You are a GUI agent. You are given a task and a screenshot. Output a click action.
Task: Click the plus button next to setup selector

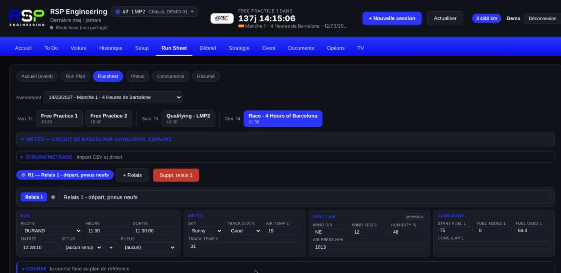[111, 248]
